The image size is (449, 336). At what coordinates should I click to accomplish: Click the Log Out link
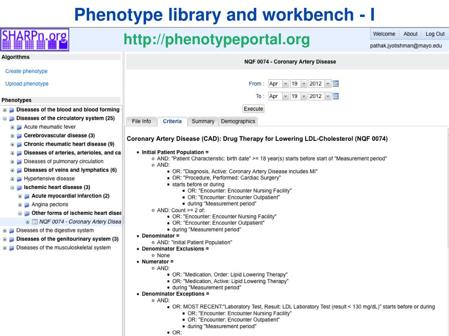pos(435,34)
